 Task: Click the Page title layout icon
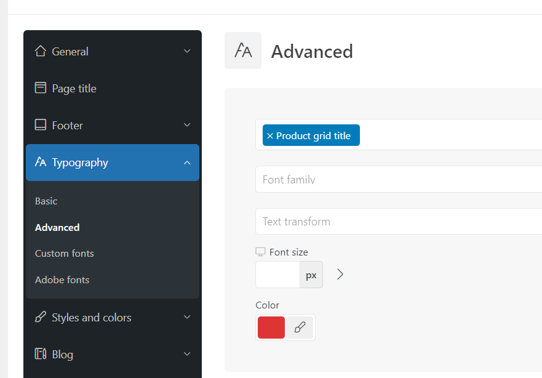coord(41,88)
